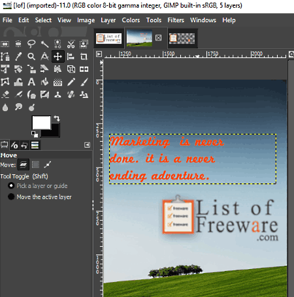Pick the Bucket Fill tool
This screenshot has height=297, width=294.
44,82
